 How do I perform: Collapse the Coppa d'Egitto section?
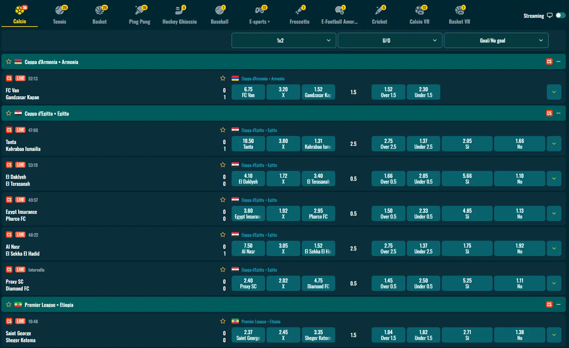click(x=558, y=113)
